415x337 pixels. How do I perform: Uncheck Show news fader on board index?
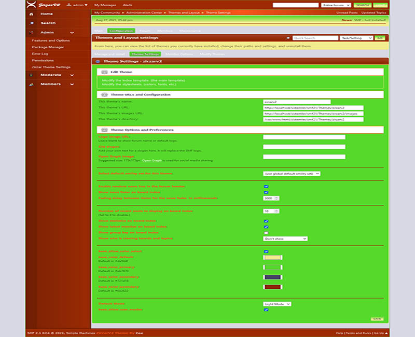(266, 192)
